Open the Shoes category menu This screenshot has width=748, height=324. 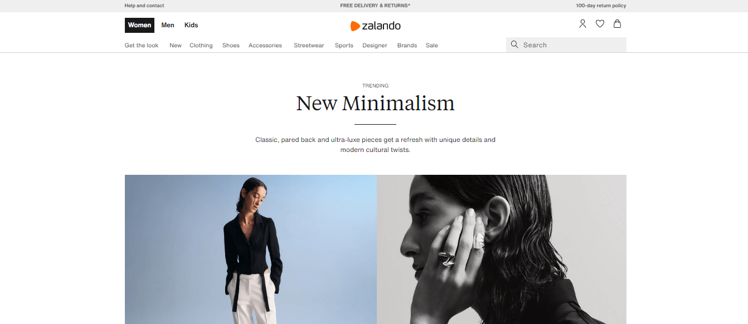(x=231, y=46)
